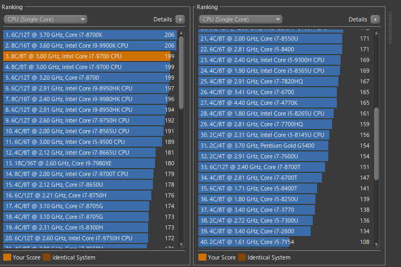Select rank 23 row Intel Core i5-9300H CPU
The image size is (401, 267).
coord(285,60)
